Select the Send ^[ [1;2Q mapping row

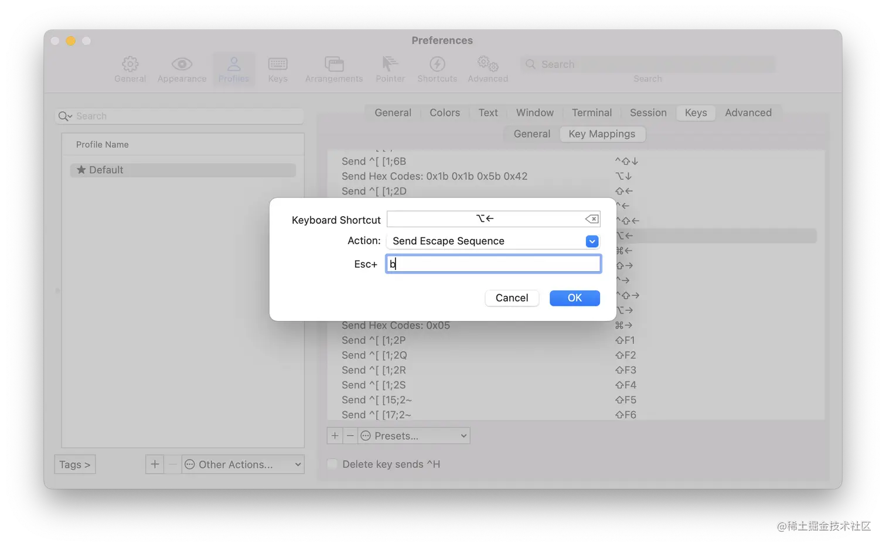pos(575,355)
